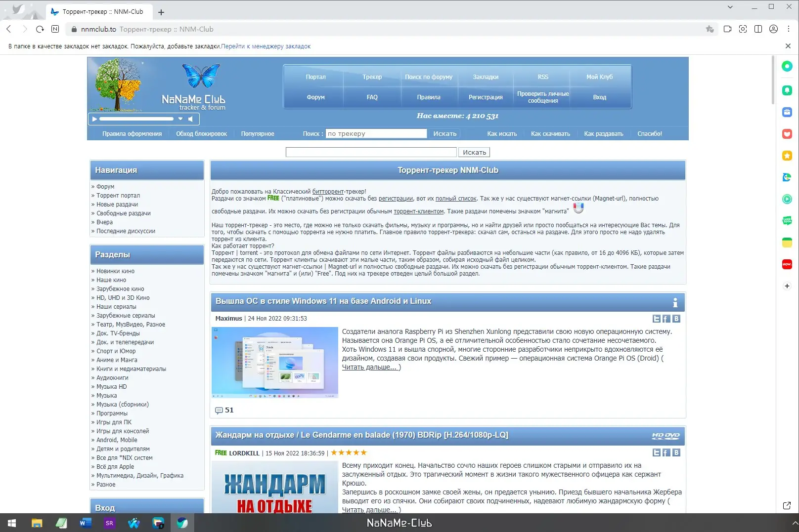Viewport: 799px width, 532px height.
Task: Open the "Форум" menu item
Action: (315, 97)
